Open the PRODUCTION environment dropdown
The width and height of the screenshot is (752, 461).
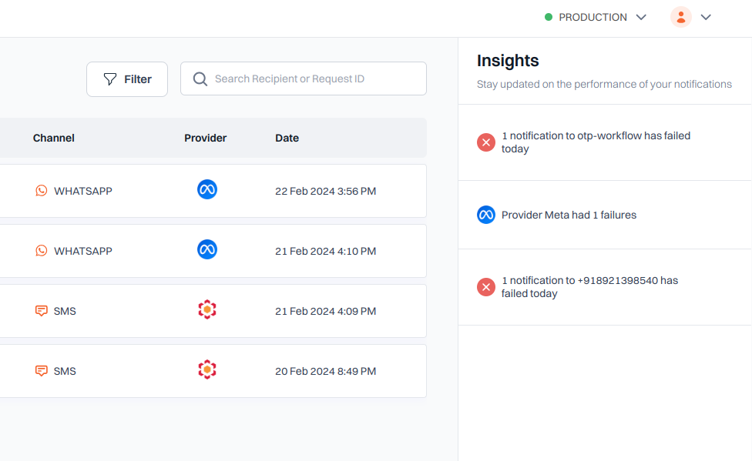[x=596, y=17]
